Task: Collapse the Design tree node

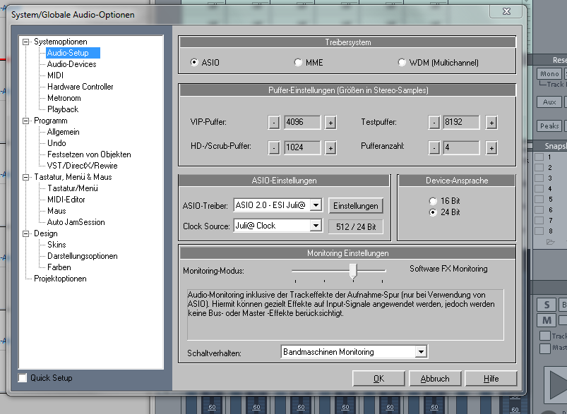Action: click(x=25, y=233)
